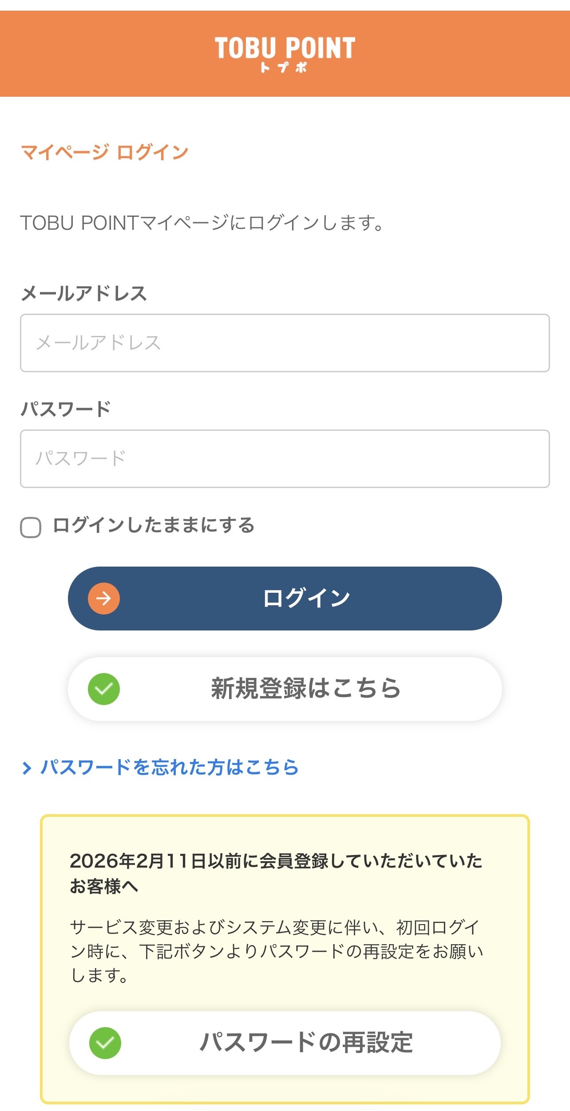The image size is (570, 1111).
Task: Focus the パスワード input field
Action: 285,459
